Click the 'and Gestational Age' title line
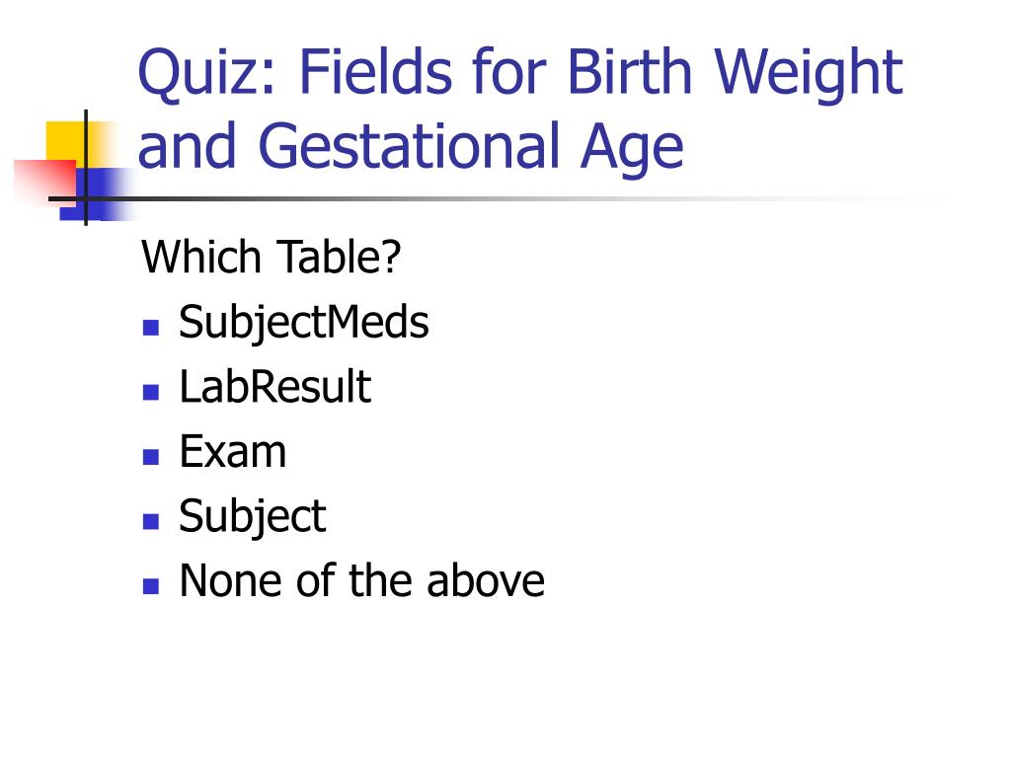This screenshot has width=1011, height=758. coord(411,148)
